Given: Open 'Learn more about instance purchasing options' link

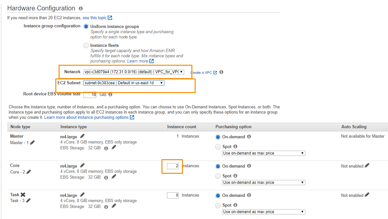Looking at the screenshot, I should pos(86,117).
